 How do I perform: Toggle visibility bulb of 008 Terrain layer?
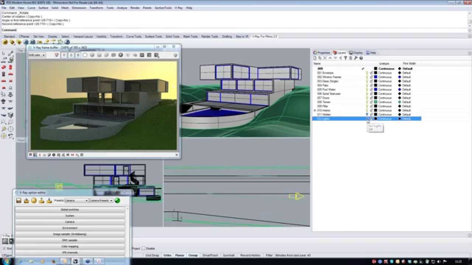pyautogui.click(x=367, y=102)
